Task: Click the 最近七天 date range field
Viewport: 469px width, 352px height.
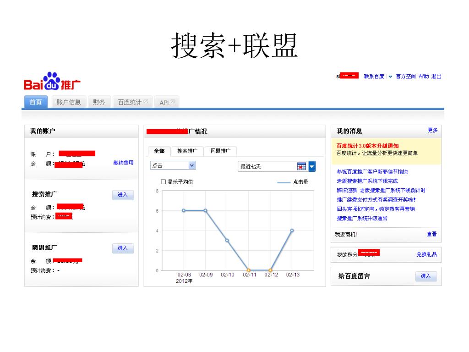Action: pyautogui.click(x=277, y=166)
